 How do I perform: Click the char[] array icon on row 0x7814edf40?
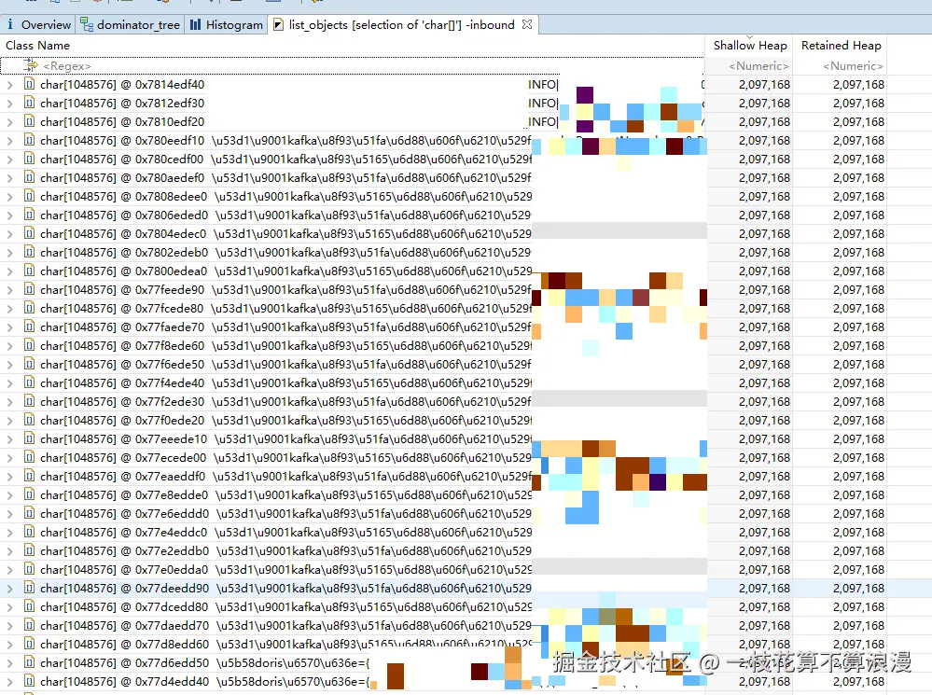(28, 84)
